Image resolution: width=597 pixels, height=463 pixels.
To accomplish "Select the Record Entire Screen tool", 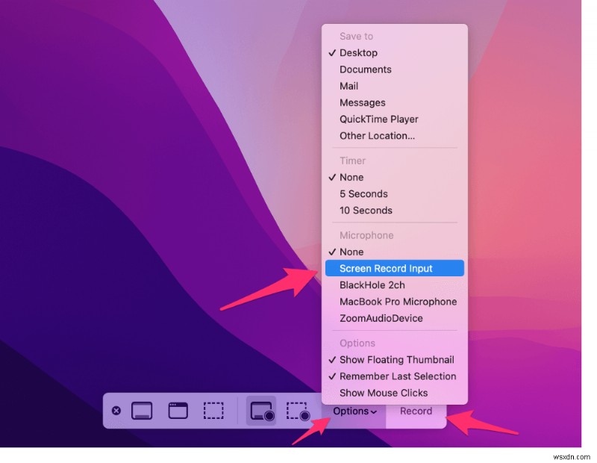I will (x=262, y=410).
